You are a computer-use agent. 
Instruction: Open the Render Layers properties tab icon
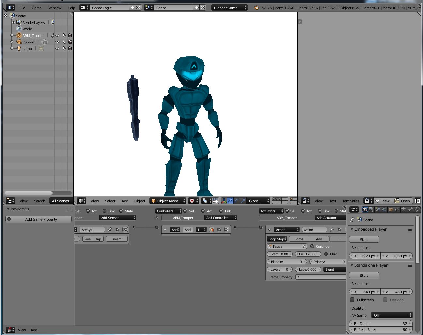371,209
